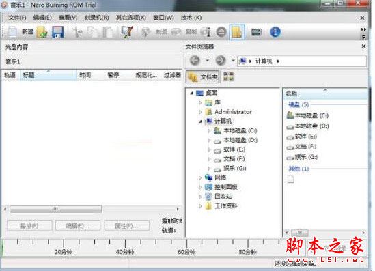Sort tracks by Title column header
The height and width of the screenshot is (271, 375).
pos(48,75)
